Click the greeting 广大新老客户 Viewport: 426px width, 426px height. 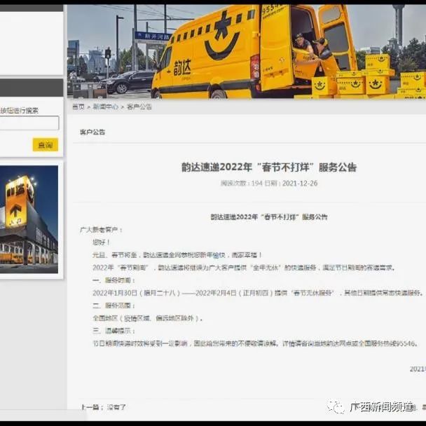point(101,230)
